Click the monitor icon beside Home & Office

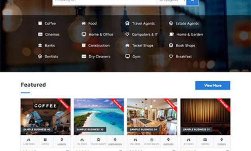coord(84,34)
